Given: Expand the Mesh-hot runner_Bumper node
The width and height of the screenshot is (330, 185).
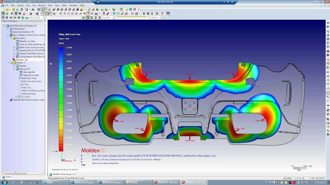Looking at the screenshot, I should coord(14,47).
